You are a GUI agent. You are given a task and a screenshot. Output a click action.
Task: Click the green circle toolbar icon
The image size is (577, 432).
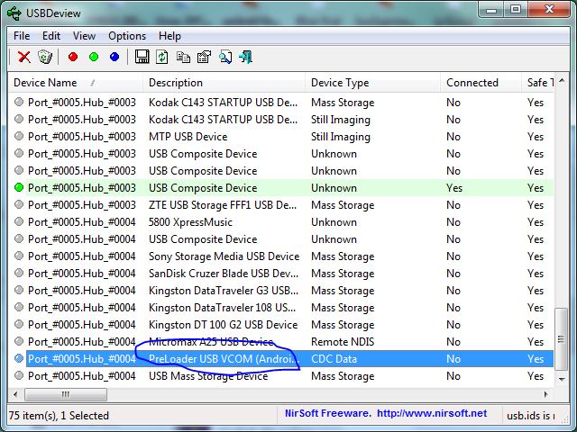click(x=94, y=57)
